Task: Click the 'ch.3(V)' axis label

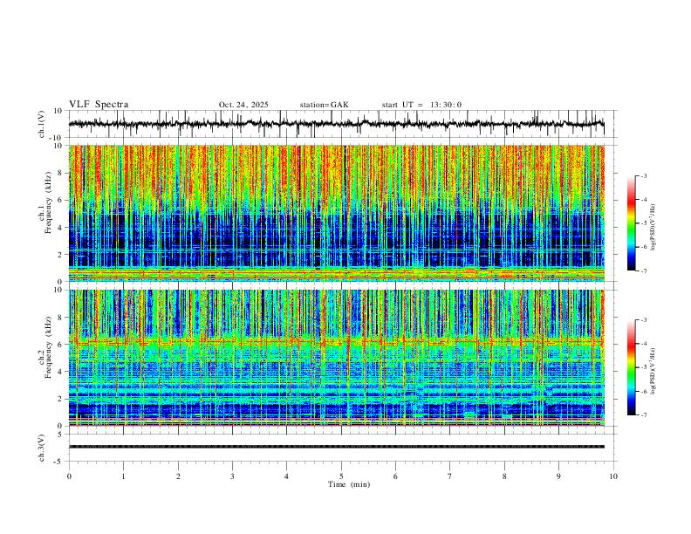Action: (x=42, y=448)
